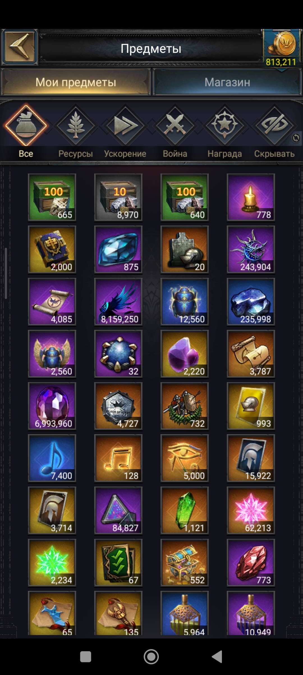
Task: Open the green crystal item 1,121
Action: click(x=185, y=510)
